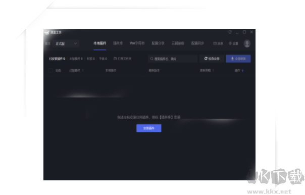Open 消息 (messages)

pyautogui.click(x=218, y=43)
